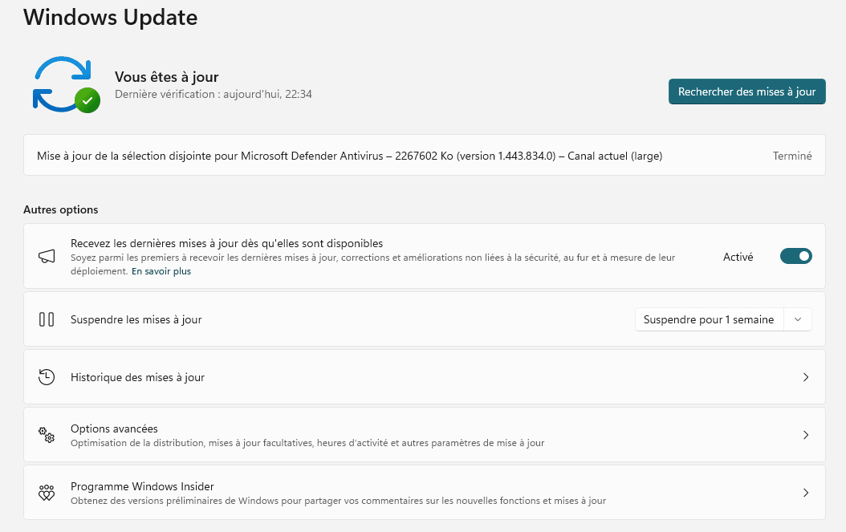Click the megaphone icon for latest updates
The width and height of the screenshot is (846, 532).
click(x=47, y=257)
